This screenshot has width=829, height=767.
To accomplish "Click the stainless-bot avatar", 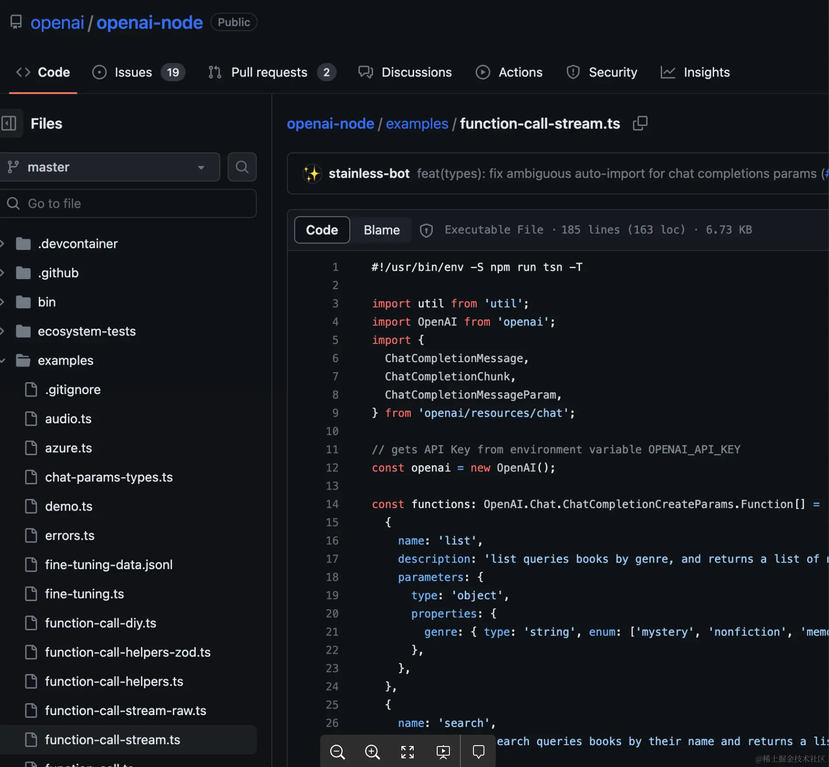I will pos(312,173).
